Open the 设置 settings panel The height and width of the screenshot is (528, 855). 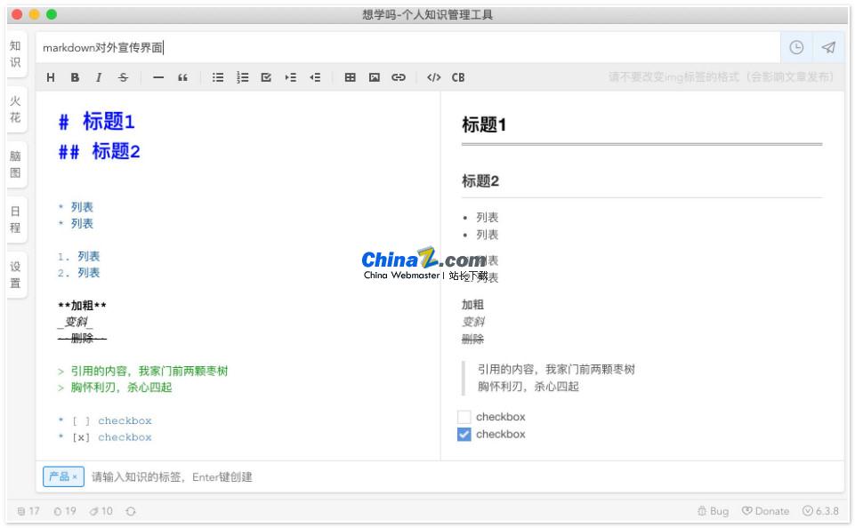15,274
